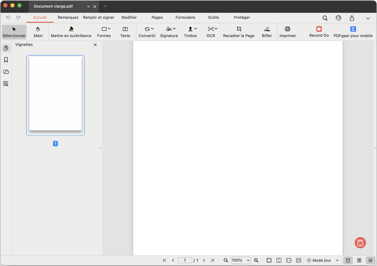Image resolution: width=377 pixels, height=266 pixels.
Task: Select the page 1 thumbnail
Action: coord(55,94)
